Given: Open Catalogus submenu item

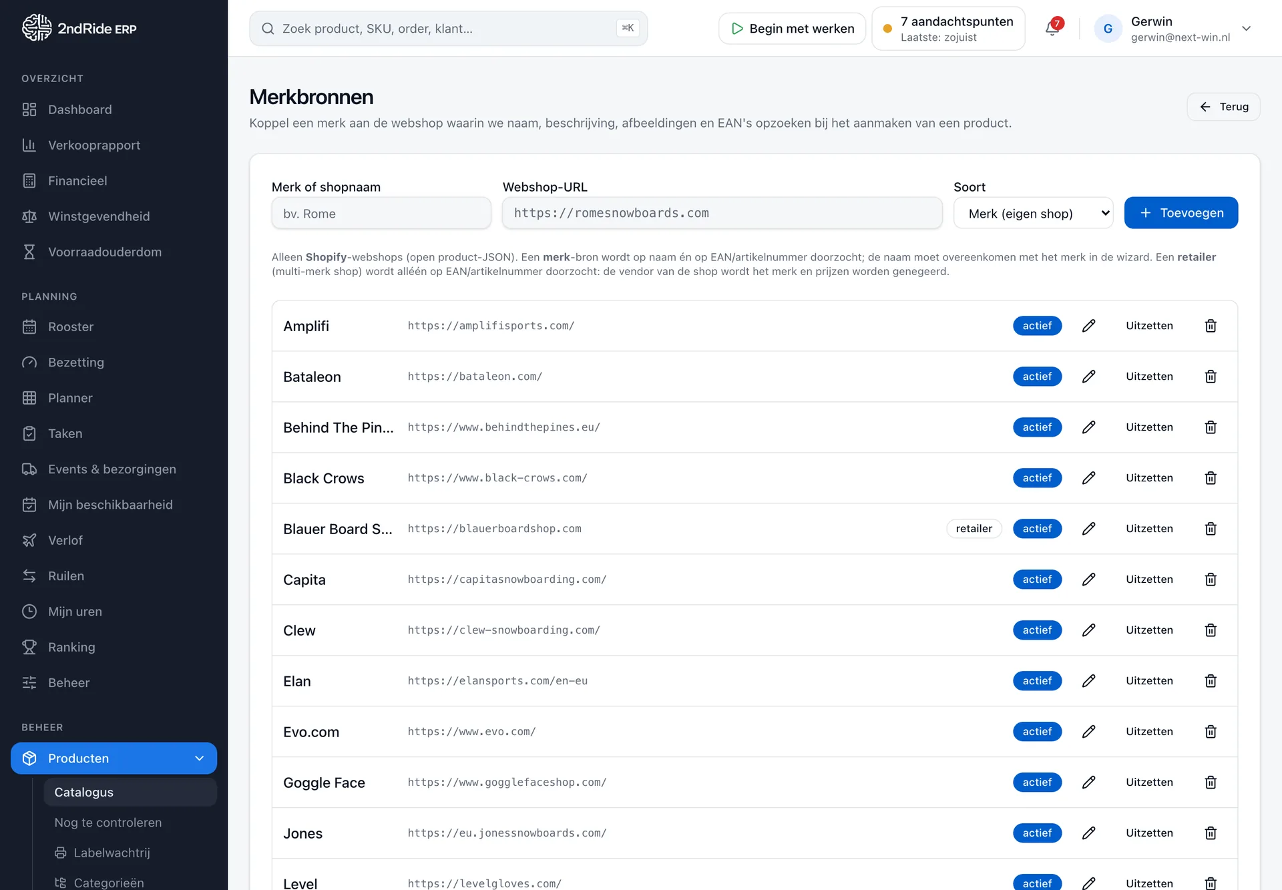Looking at the screenshot, I should click(x=130, y=792).
